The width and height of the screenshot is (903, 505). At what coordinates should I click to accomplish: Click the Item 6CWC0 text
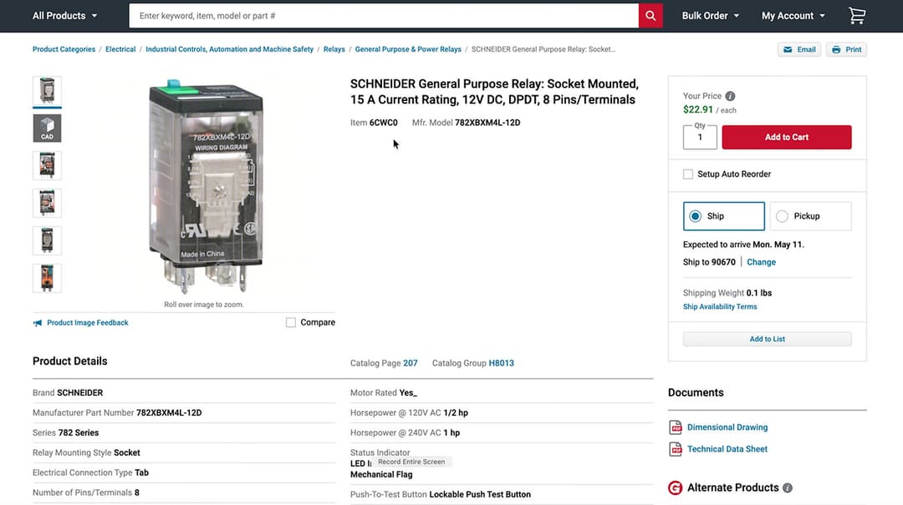click(374, 123)
